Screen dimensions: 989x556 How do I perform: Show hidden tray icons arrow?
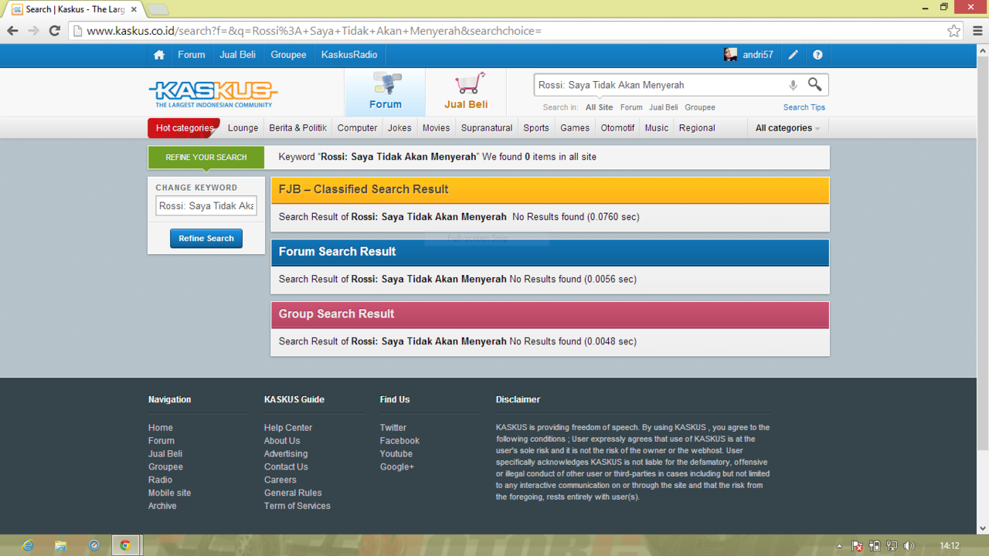(840, 546)
